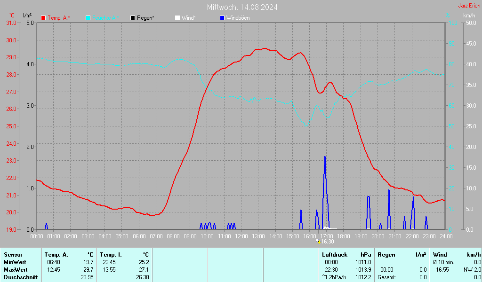This screenshot has height=282, width=482.
Task: Click the '24:00' time axis label
Action: pos(446,236)
